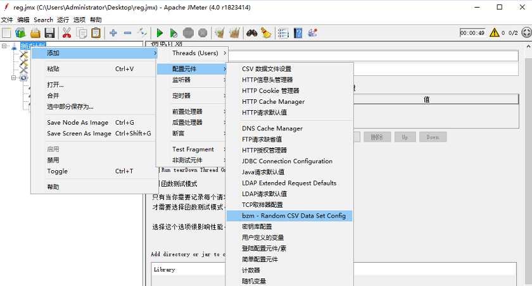Choose 选中部分保存为... entry
Image resolution: width=532 pixels, height=286 pixels.
point(94,106)
